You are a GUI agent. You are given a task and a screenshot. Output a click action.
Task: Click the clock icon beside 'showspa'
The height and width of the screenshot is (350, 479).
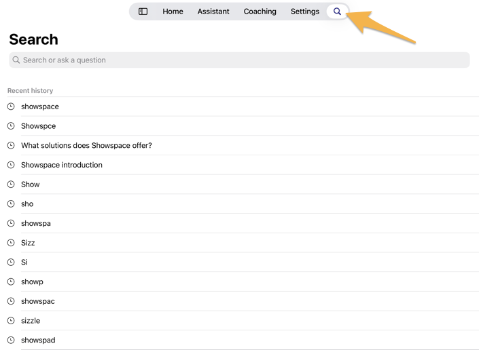coord(11,223)
